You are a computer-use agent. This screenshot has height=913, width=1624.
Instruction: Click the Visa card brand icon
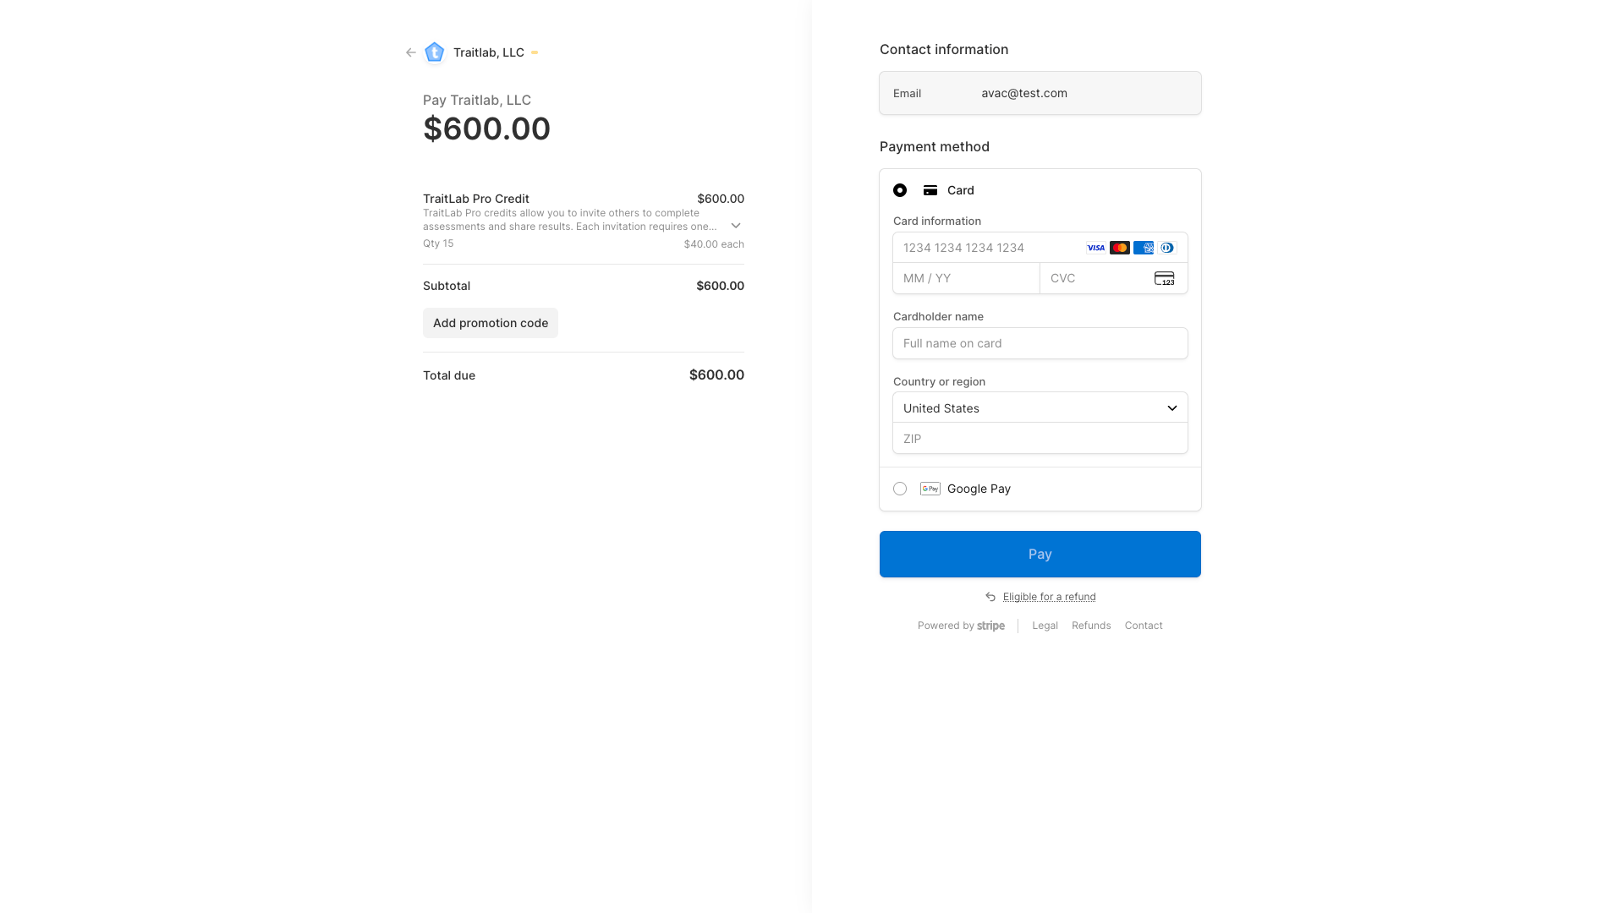[x=1096, y=248]
